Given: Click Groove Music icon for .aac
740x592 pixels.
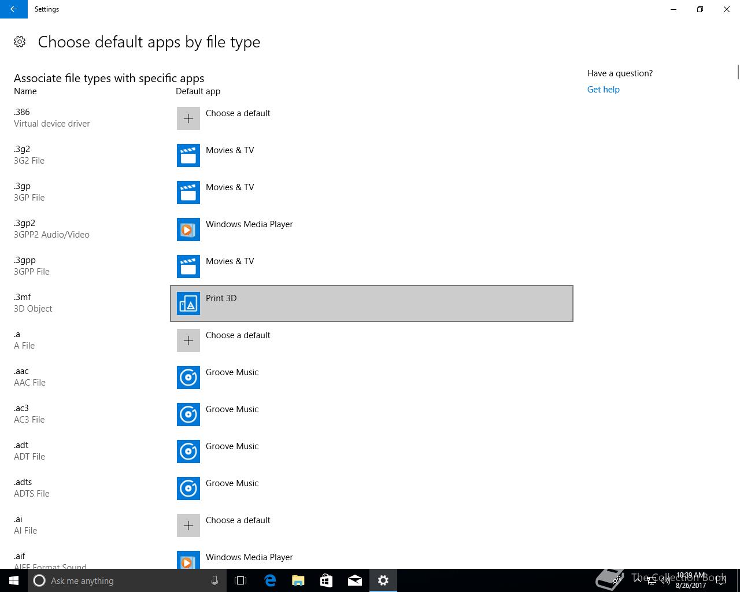Looking at the screenshot, I should [x=188, y=378].
